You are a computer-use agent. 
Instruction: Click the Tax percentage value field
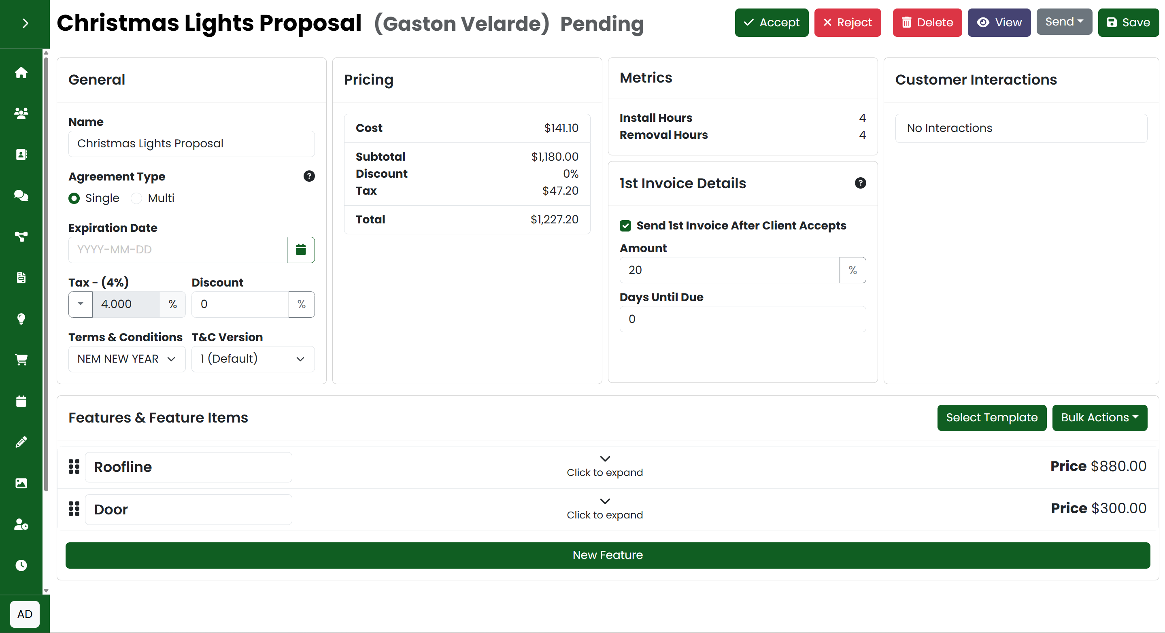click(126, 304)
